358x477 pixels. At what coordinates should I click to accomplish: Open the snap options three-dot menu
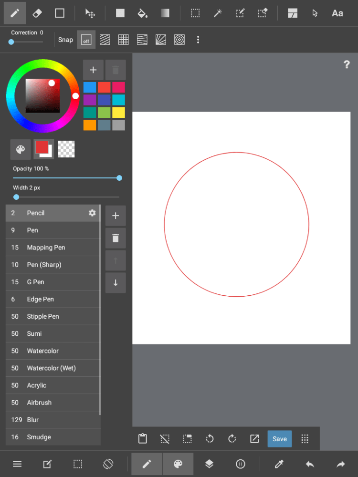198,40
